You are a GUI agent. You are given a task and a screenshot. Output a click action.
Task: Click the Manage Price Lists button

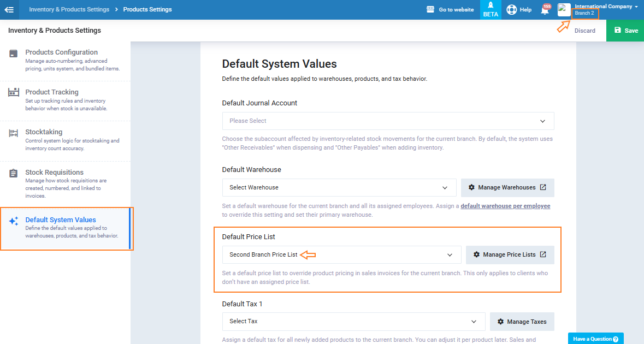click(x=510, y=254)
